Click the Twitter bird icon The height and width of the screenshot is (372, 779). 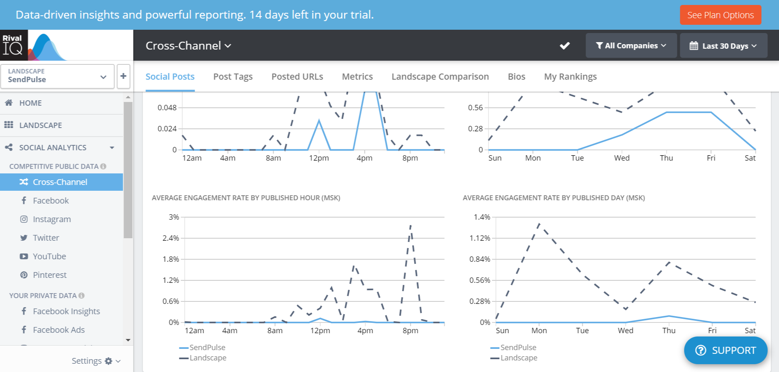[x=24, y=238]
